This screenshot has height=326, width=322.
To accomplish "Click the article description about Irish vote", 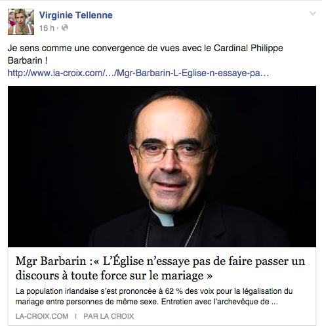I will [154, 296].
